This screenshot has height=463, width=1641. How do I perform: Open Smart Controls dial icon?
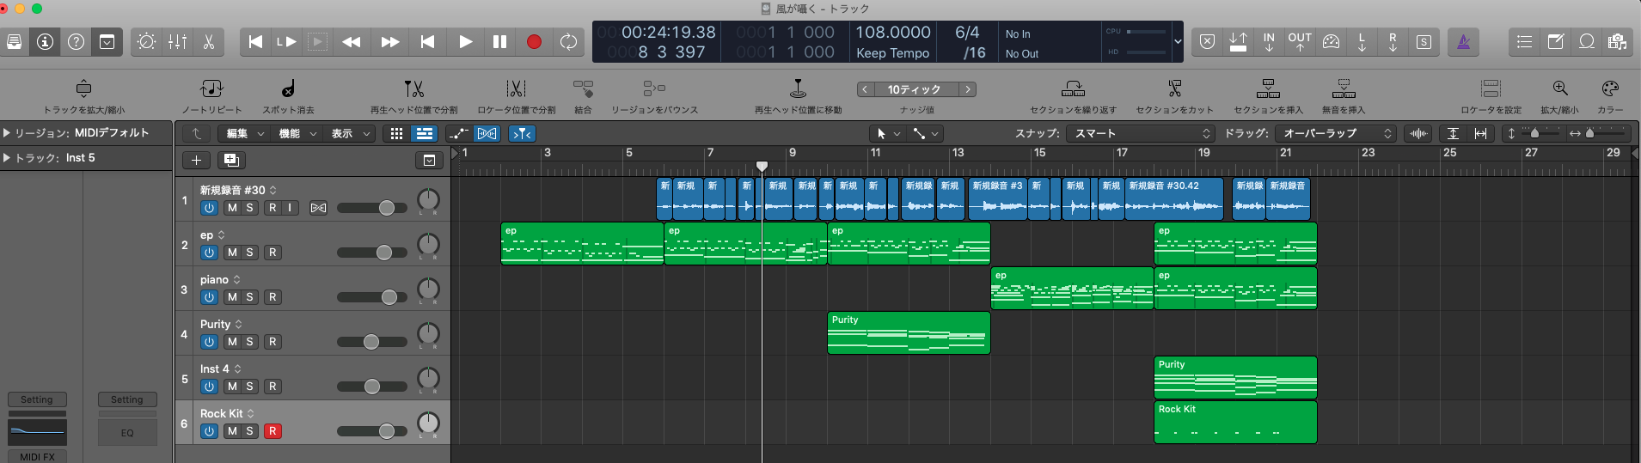(x=147, y=41)
